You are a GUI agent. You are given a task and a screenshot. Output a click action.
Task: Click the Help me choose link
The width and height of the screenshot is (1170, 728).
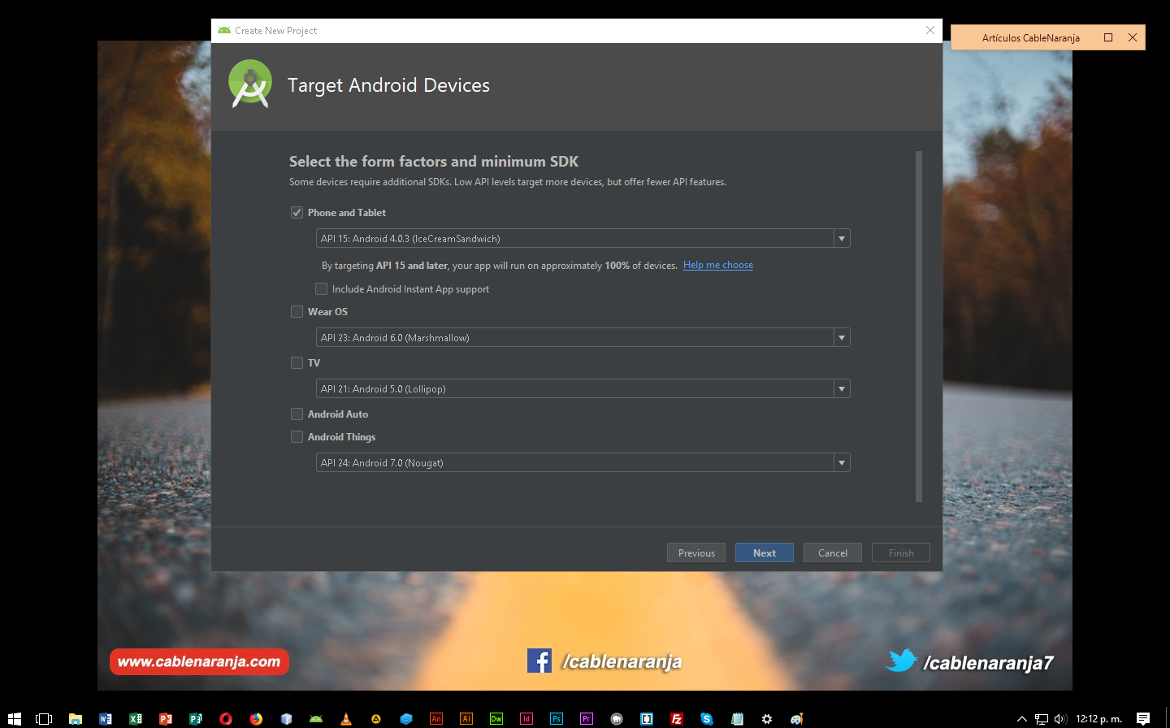[x=717, y=265]
